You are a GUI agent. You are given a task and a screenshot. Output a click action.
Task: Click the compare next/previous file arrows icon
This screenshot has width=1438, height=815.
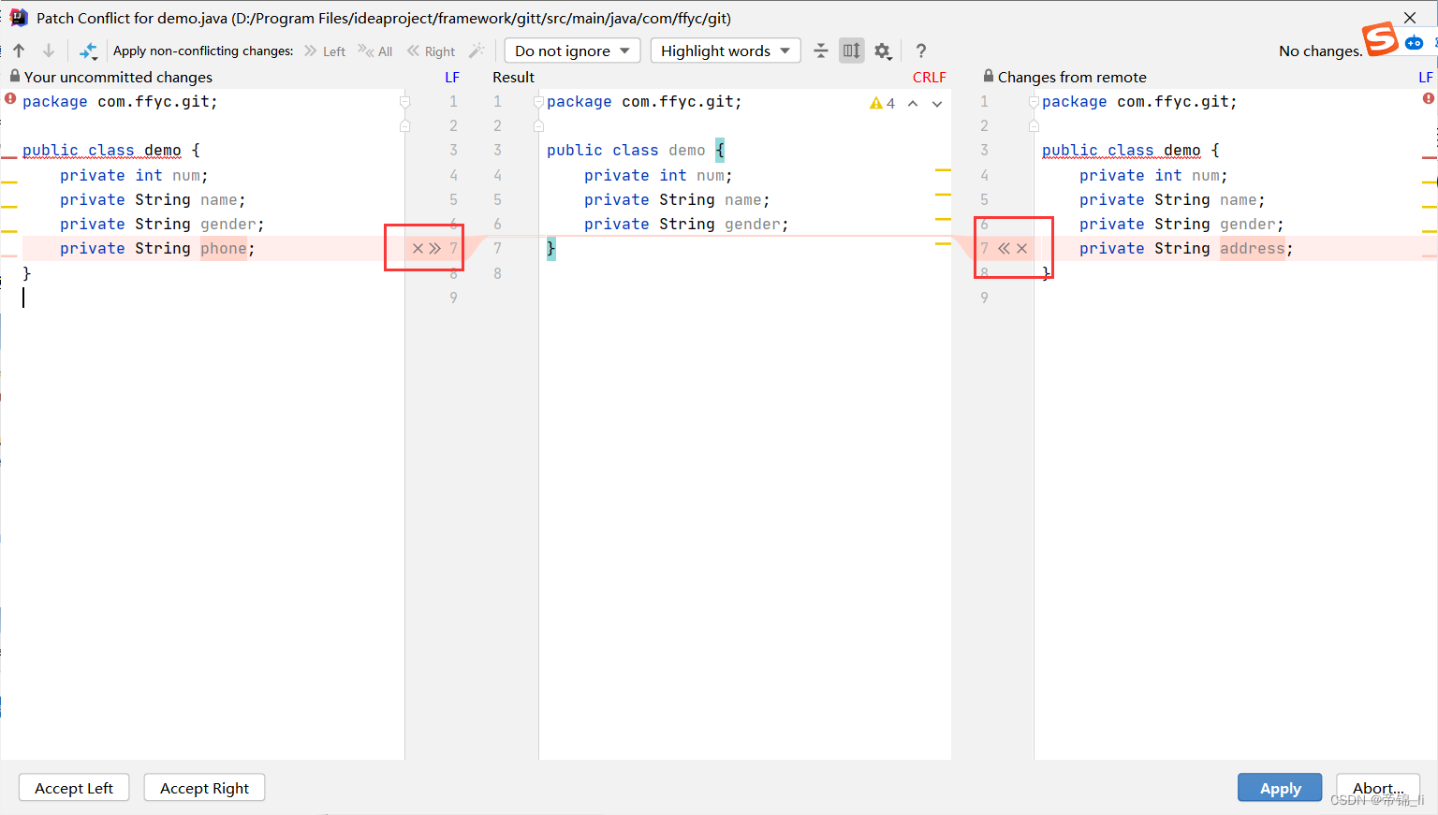88,51
